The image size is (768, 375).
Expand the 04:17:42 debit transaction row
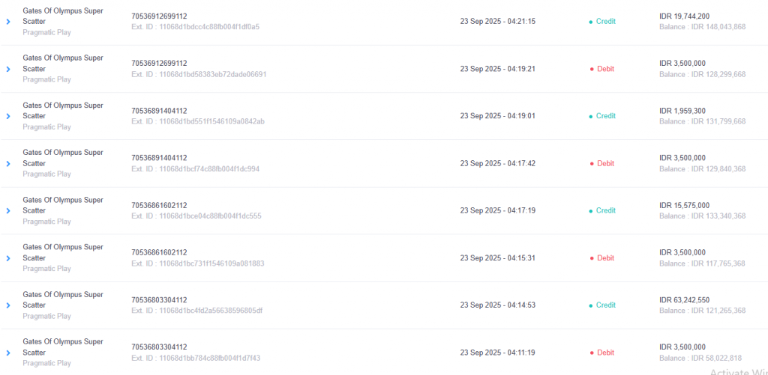(8, 163)
